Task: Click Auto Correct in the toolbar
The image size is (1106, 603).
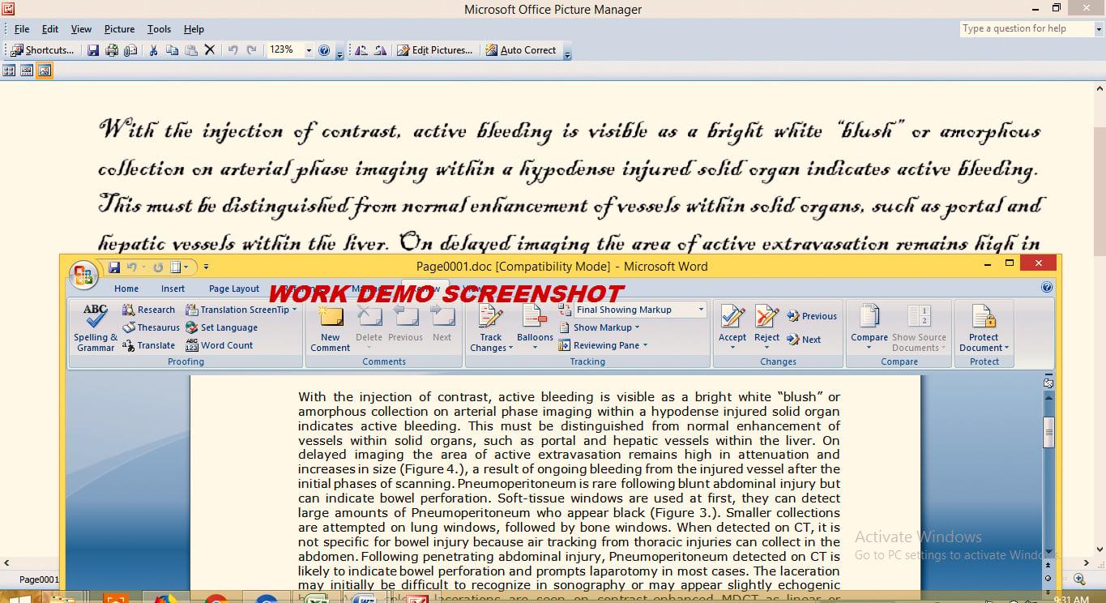Action: point(521,49)
